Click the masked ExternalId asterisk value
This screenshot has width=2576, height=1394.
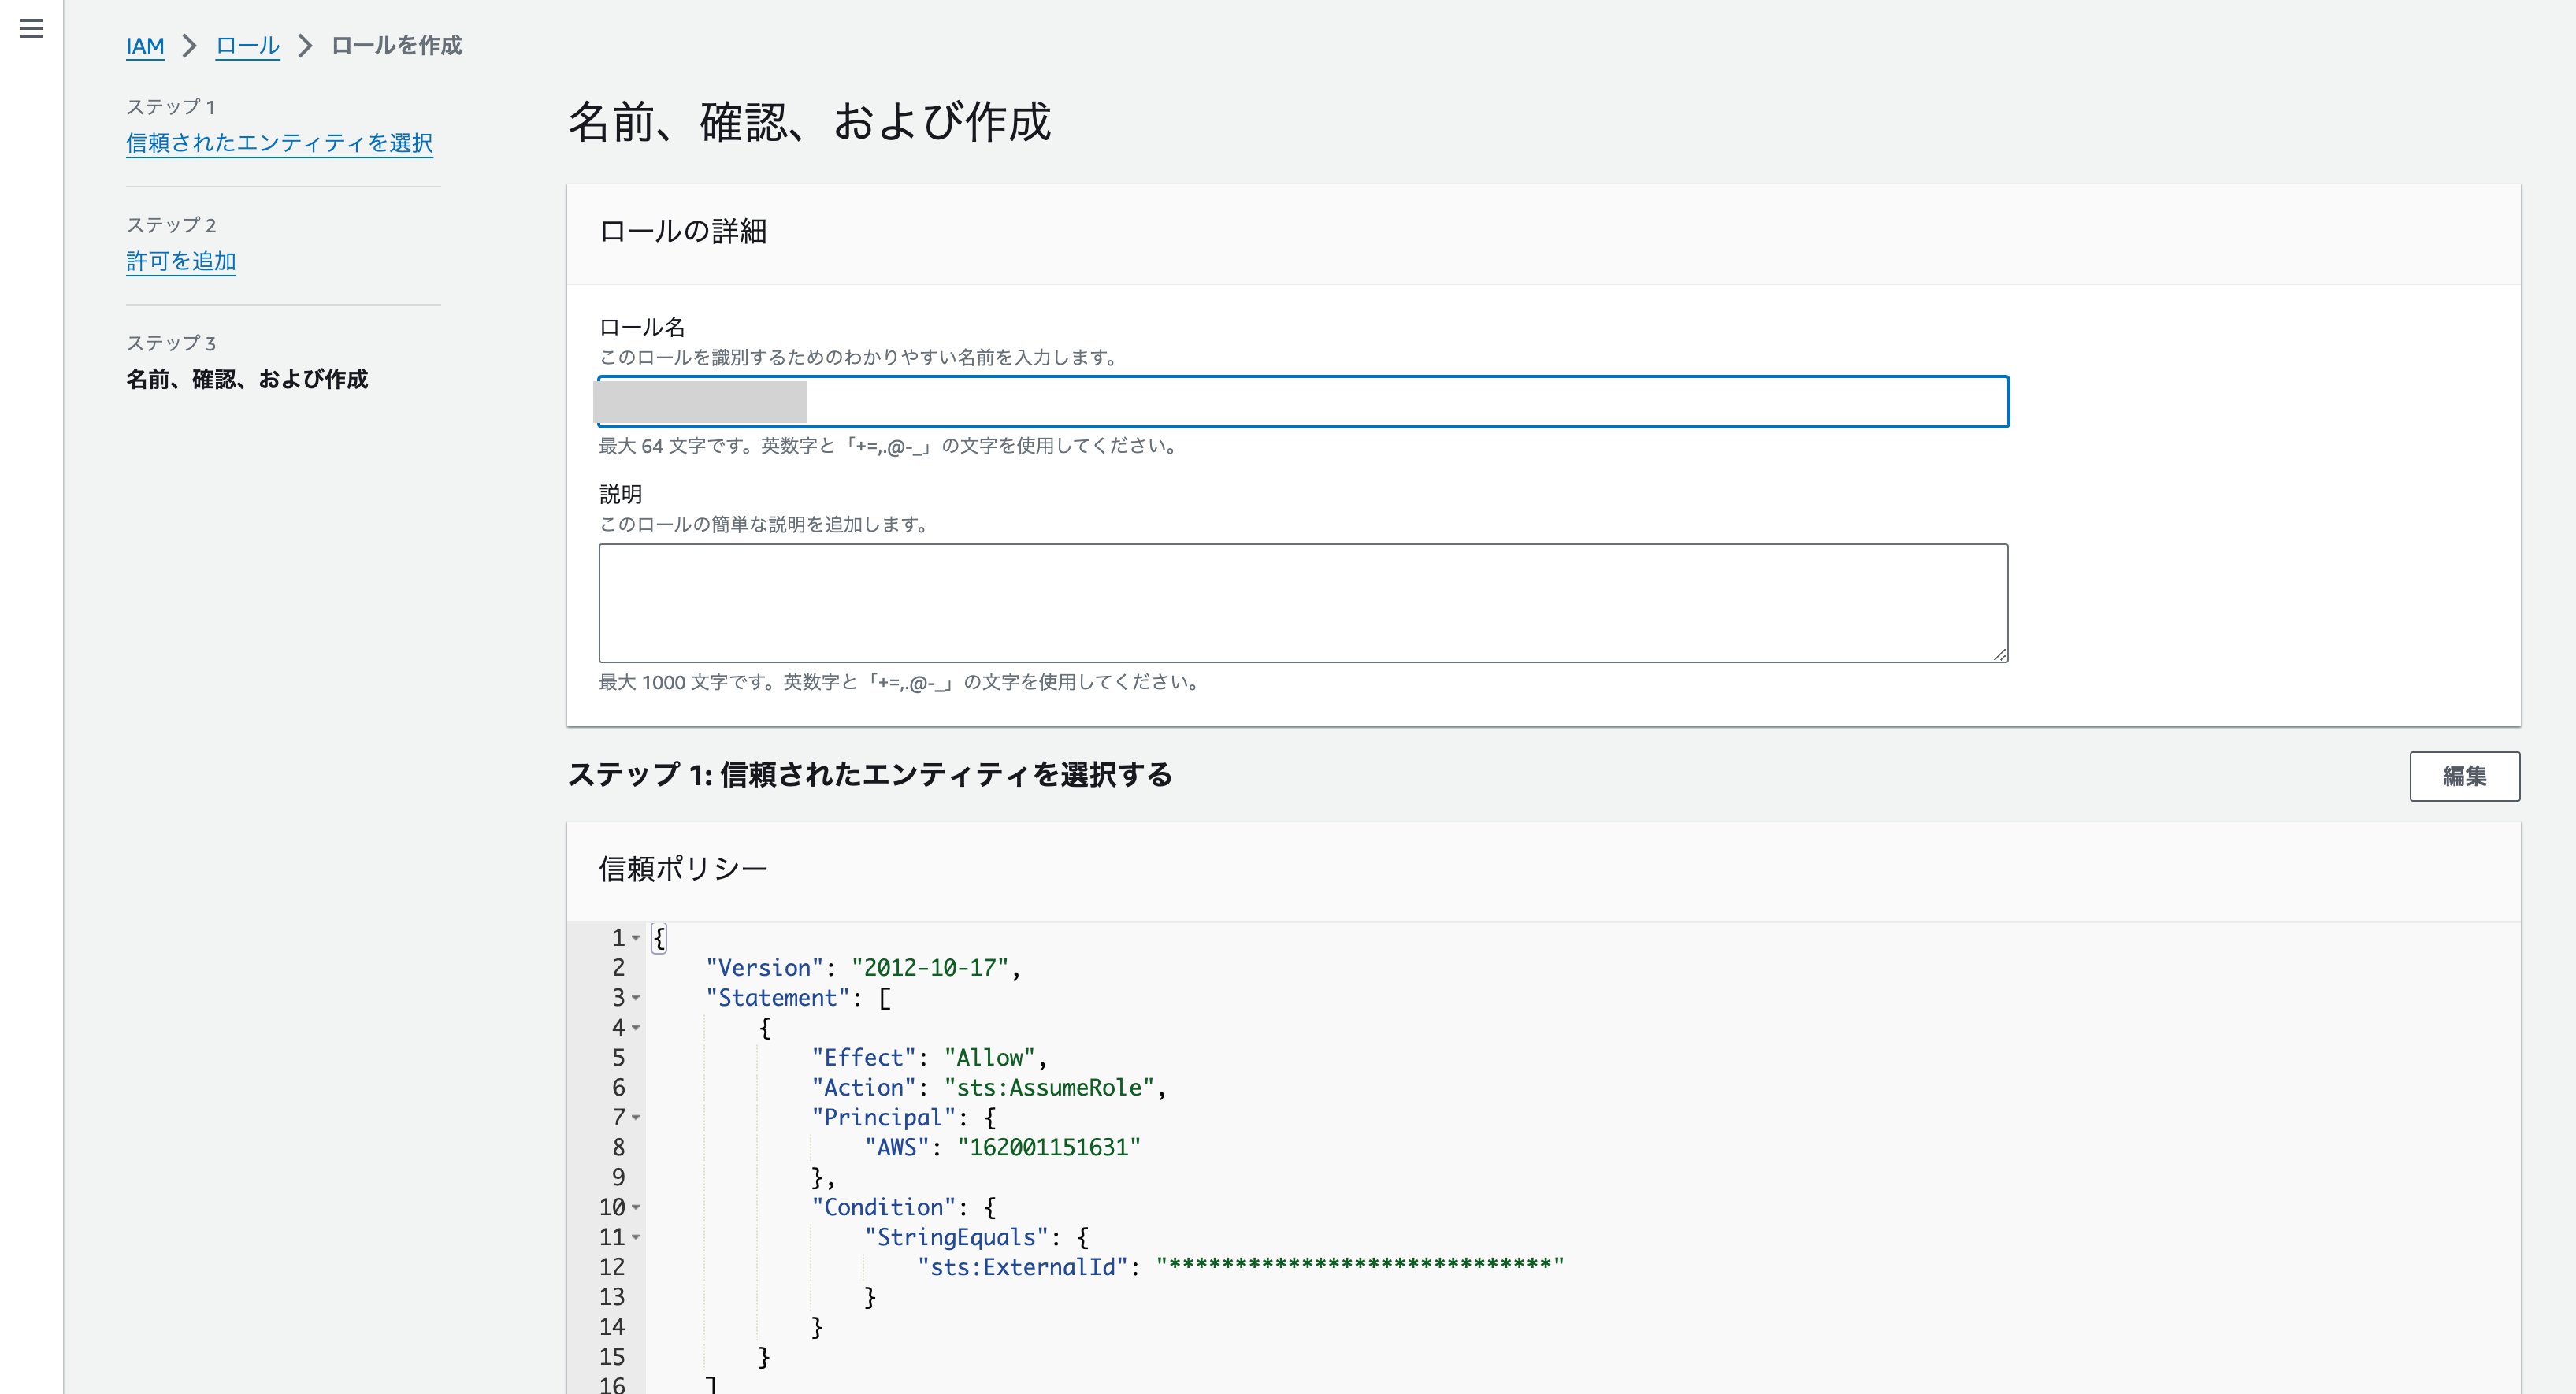[1360, 1266]
